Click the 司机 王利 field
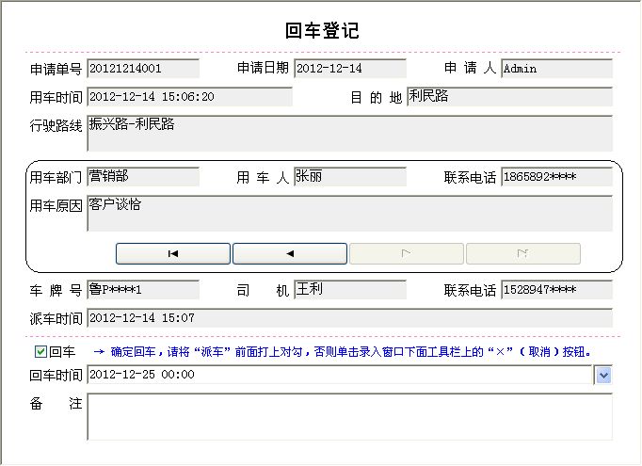Screen dimensions: 642x466 pos(350,290)
